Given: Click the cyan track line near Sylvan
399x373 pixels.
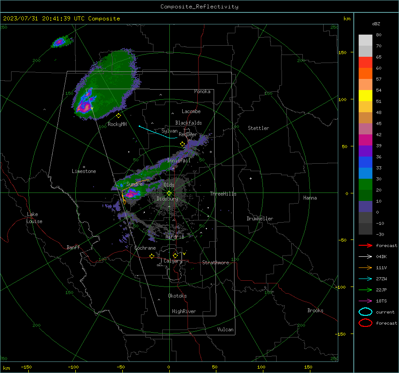Looking at the screenshot, I should point(158,133).
